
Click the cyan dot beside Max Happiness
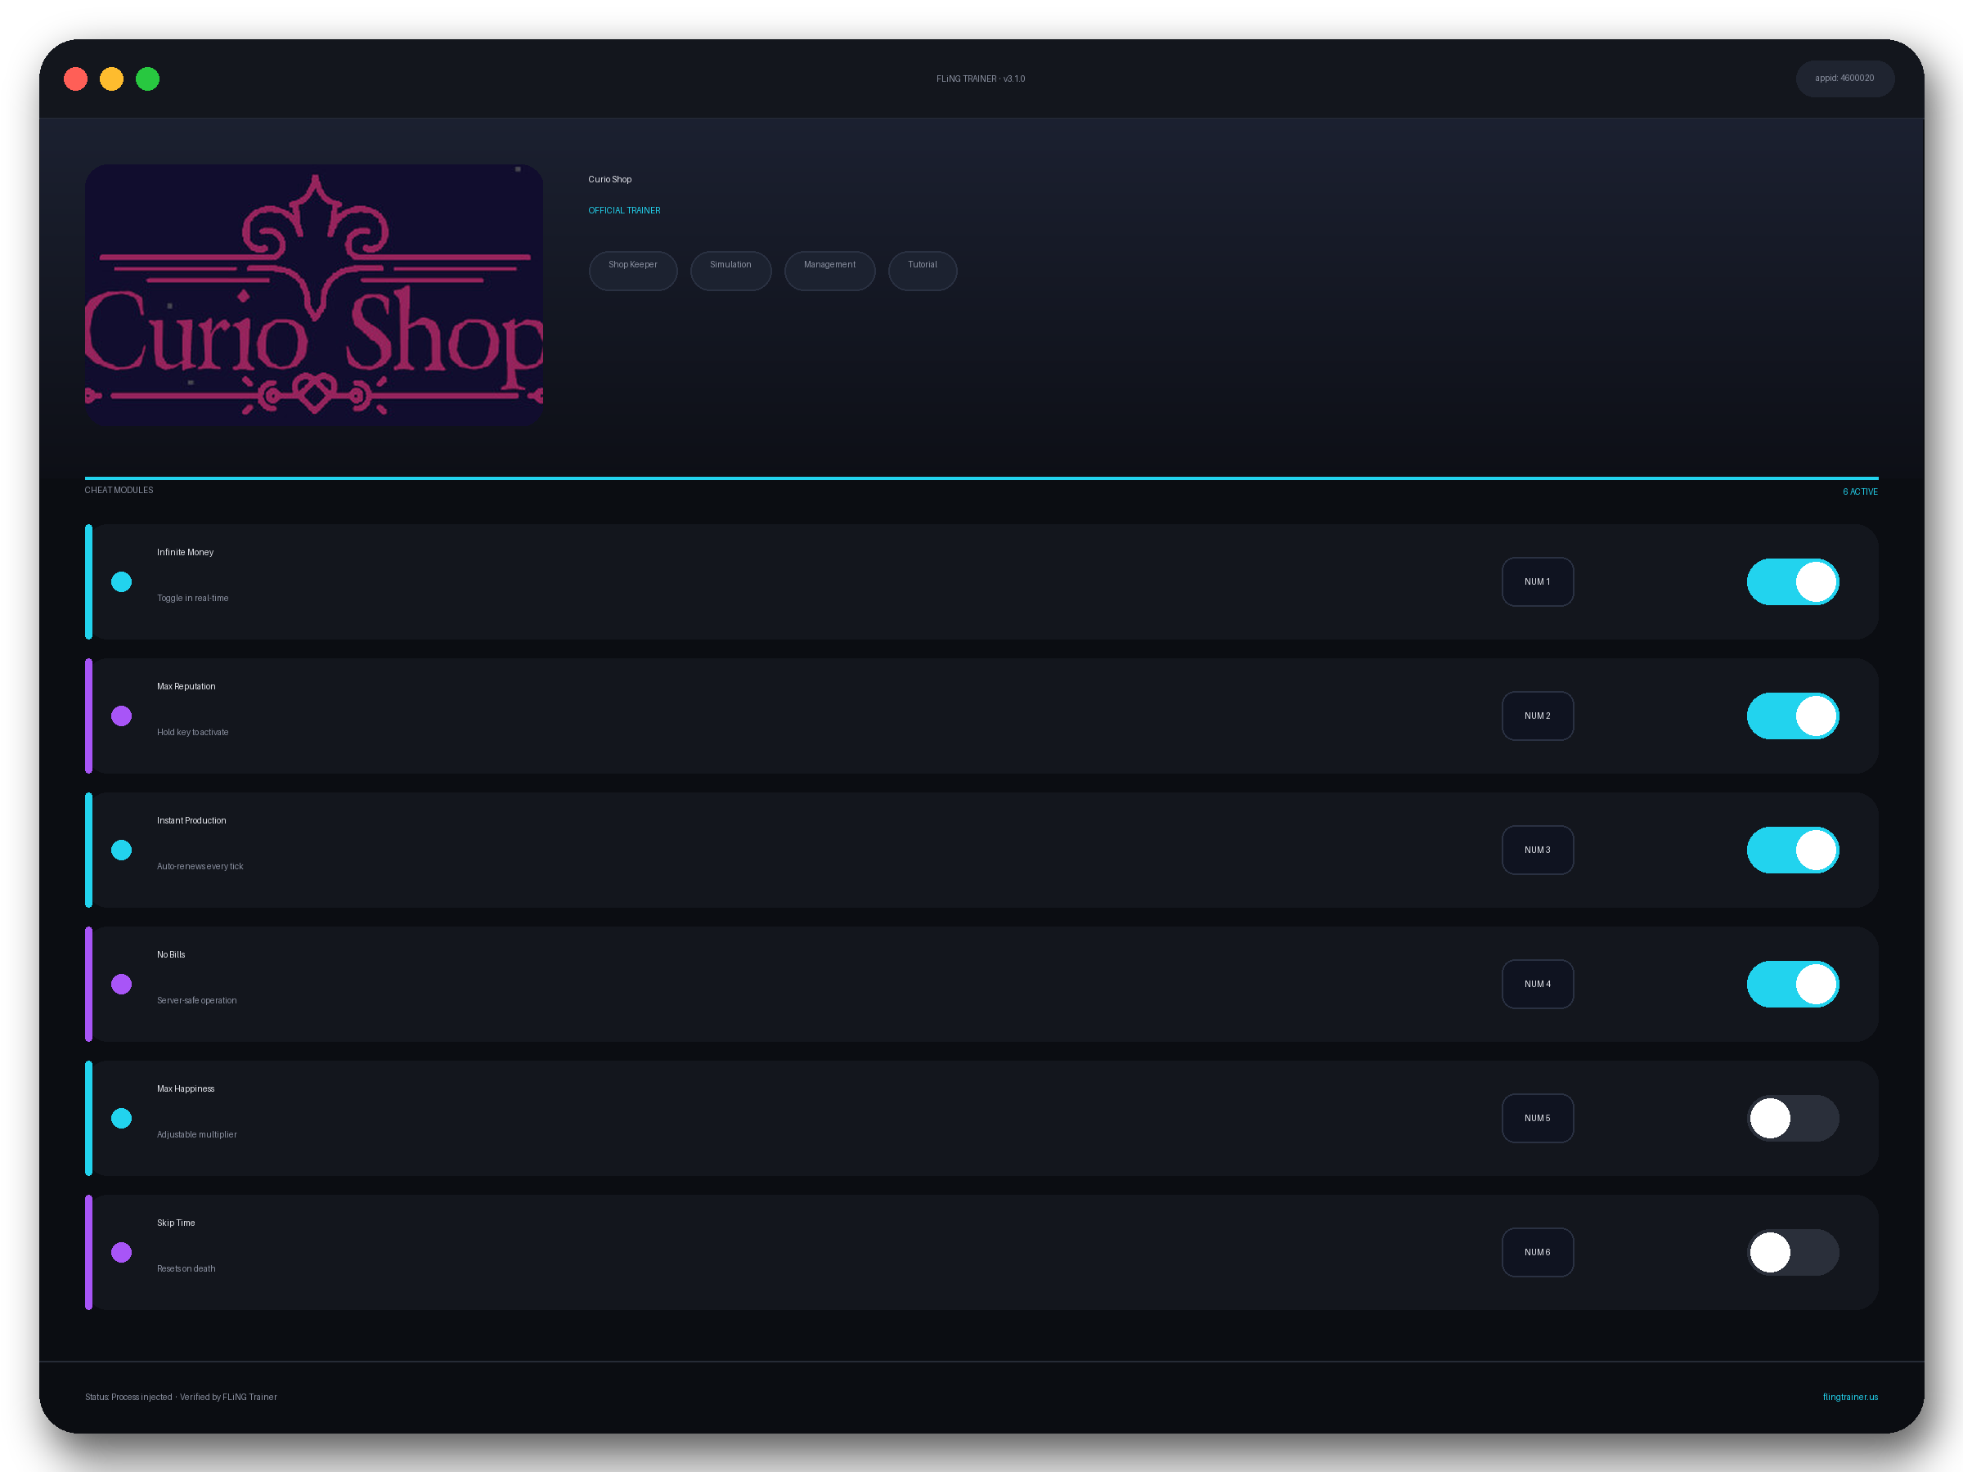click(122, 1118)
